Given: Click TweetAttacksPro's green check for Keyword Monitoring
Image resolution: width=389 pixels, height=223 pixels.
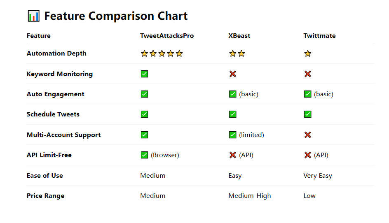Looking at the screenshot, I should 144,74.
